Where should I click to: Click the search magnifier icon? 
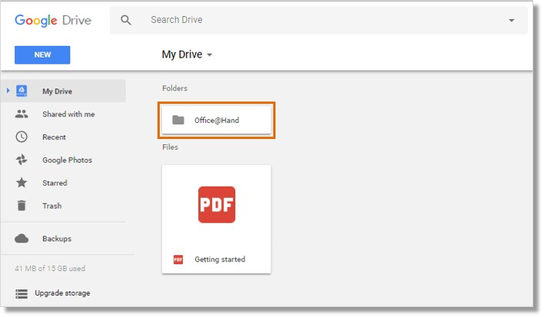pyautogui.click(x=125, y=20)
